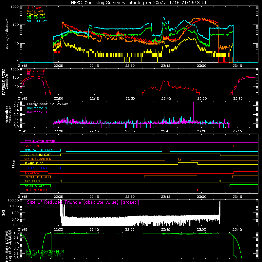The image size is (262, 262).
Task: Click the 'REAR SEGMENTS' legend label
Action: coord(44,255)
